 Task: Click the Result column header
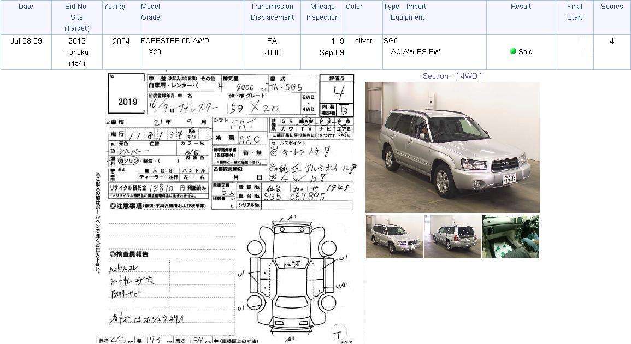pyautogui.click(x=521, y=7)
